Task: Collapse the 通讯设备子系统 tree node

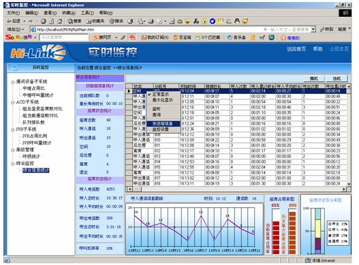Action: click(13, 82)
